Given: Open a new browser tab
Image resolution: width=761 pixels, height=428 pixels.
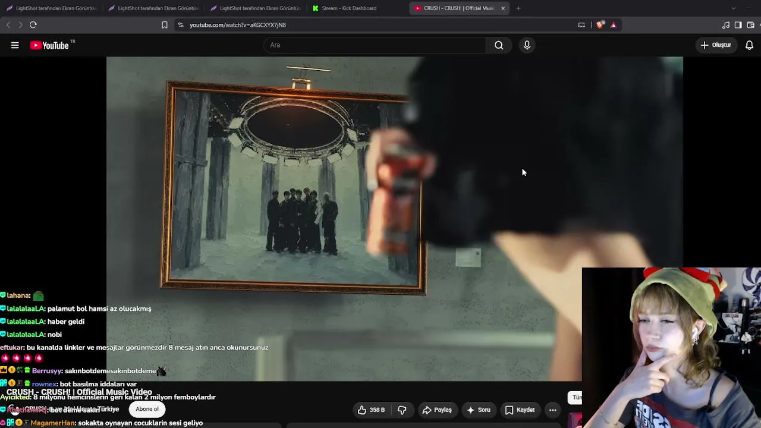Looking at the screenshot, I should 518,8.
